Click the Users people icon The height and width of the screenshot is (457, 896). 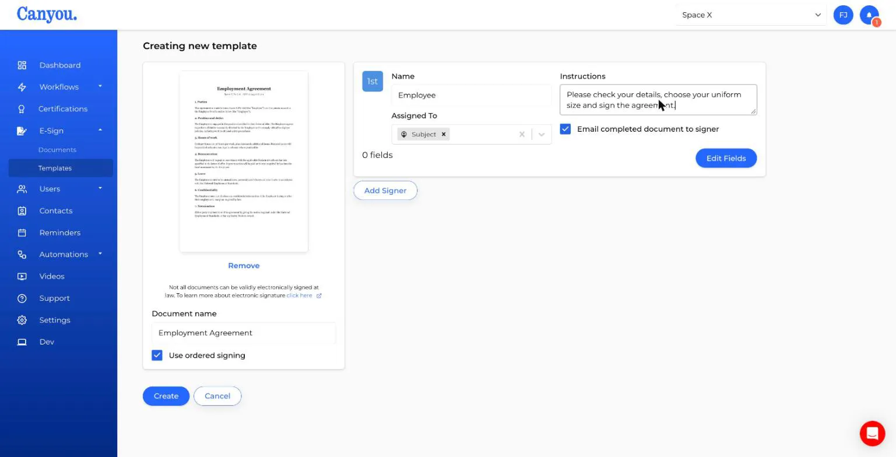click(22, 189)
